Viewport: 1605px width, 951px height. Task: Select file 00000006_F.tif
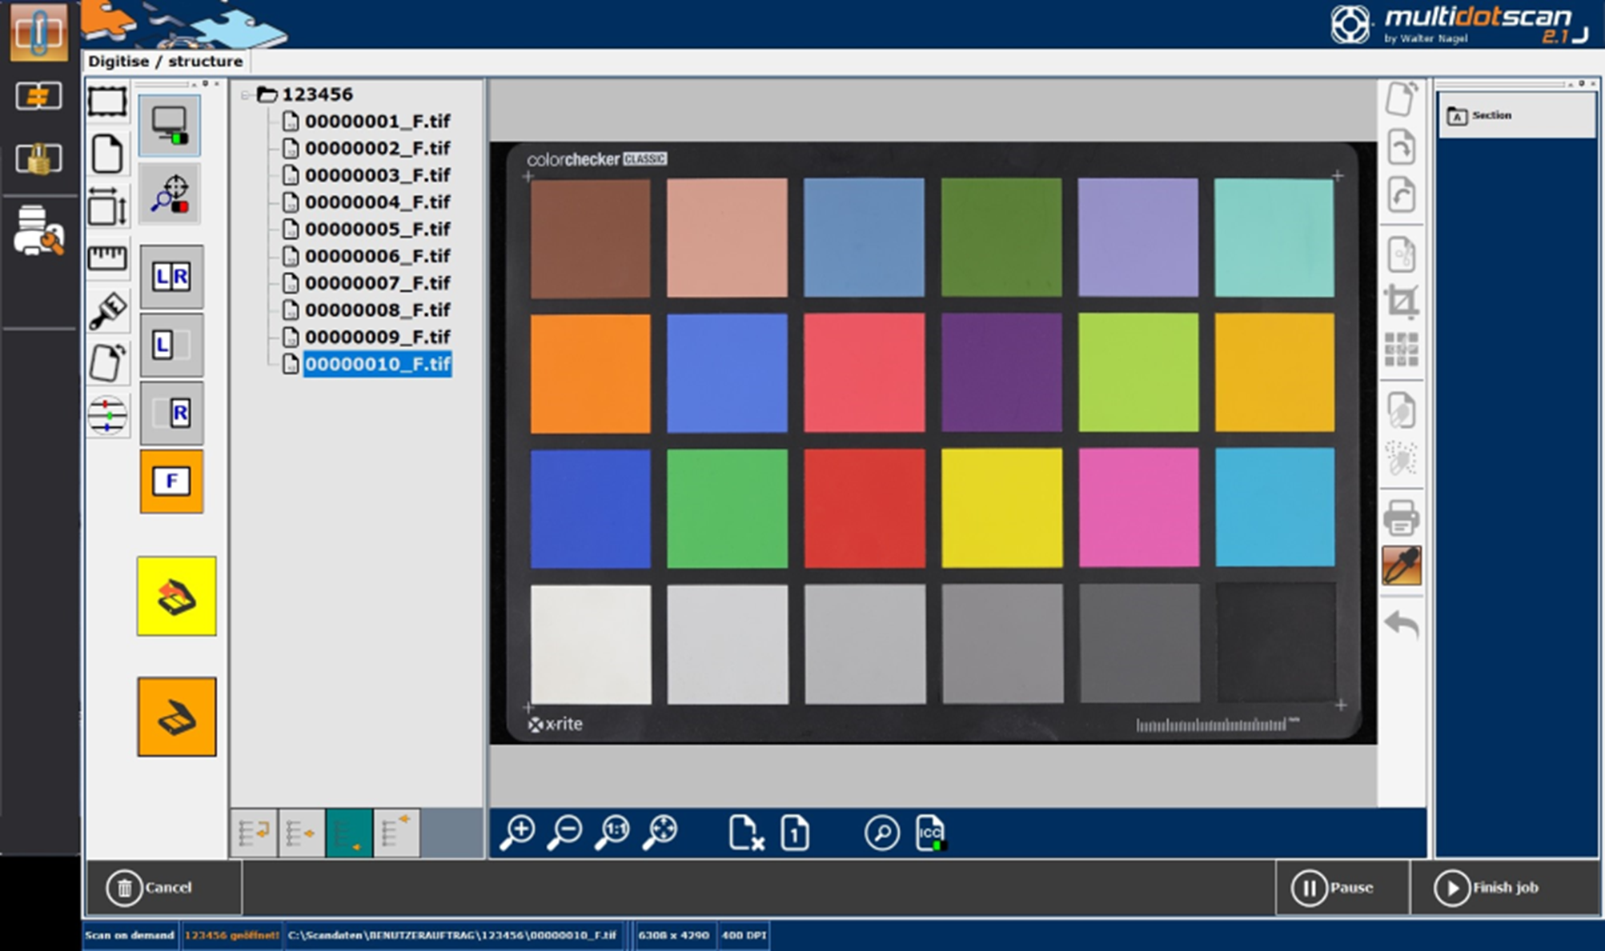(377, 256)
